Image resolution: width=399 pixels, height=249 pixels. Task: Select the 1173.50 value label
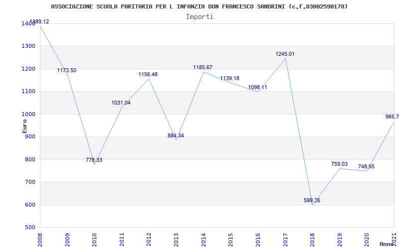click(x=67, y=70)
